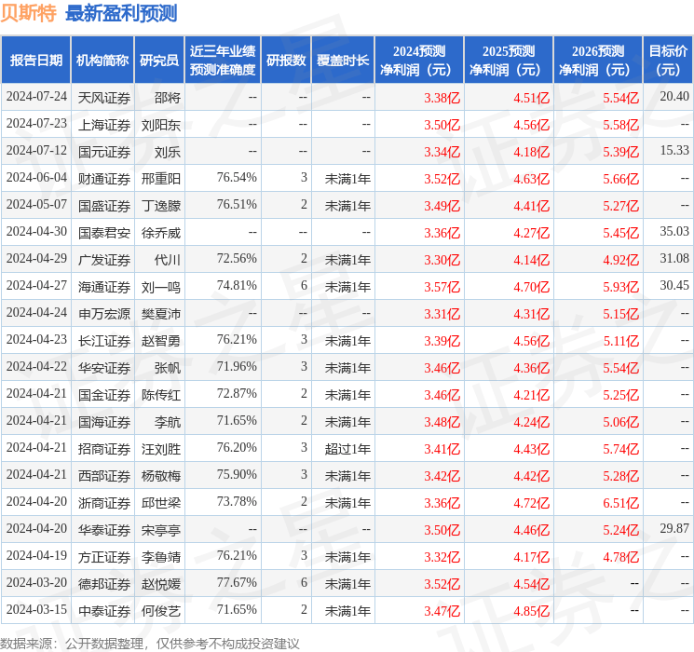
Task: Click analyst name 赵智勇
Action: (160, 341)
